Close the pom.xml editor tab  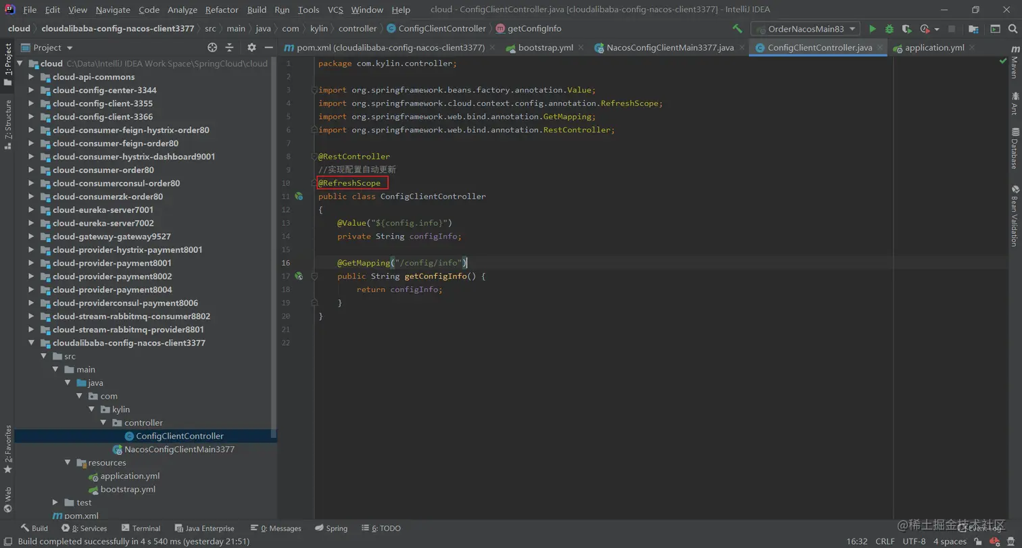pos(491,48)
